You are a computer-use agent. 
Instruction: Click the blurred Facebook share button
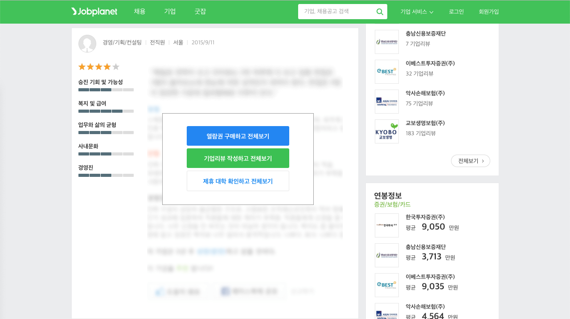pos(249,291)
